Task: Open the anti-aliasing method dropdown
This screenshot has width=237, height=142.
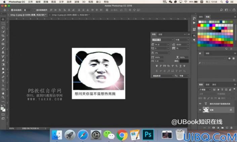Action: point(184,76)
